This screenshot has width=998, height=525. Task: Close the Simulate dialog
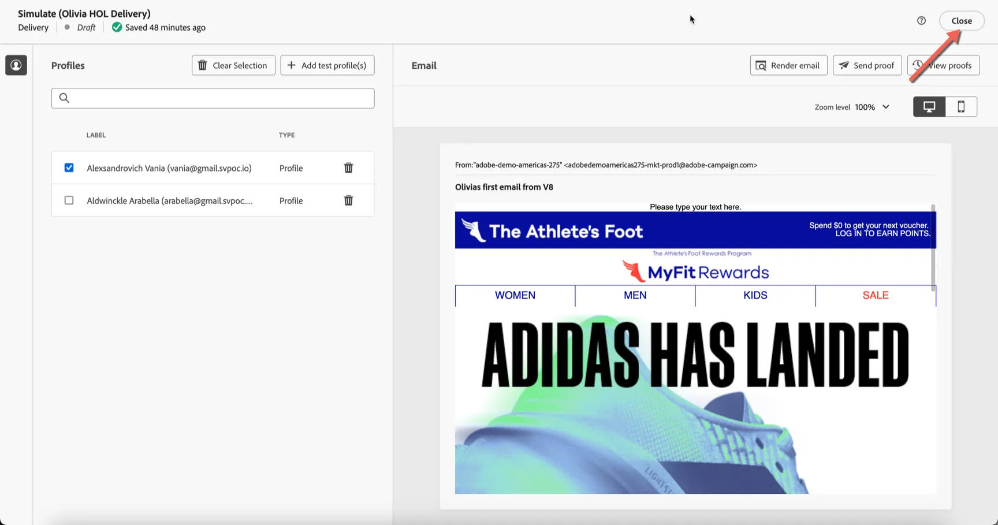tap(962, 21)
